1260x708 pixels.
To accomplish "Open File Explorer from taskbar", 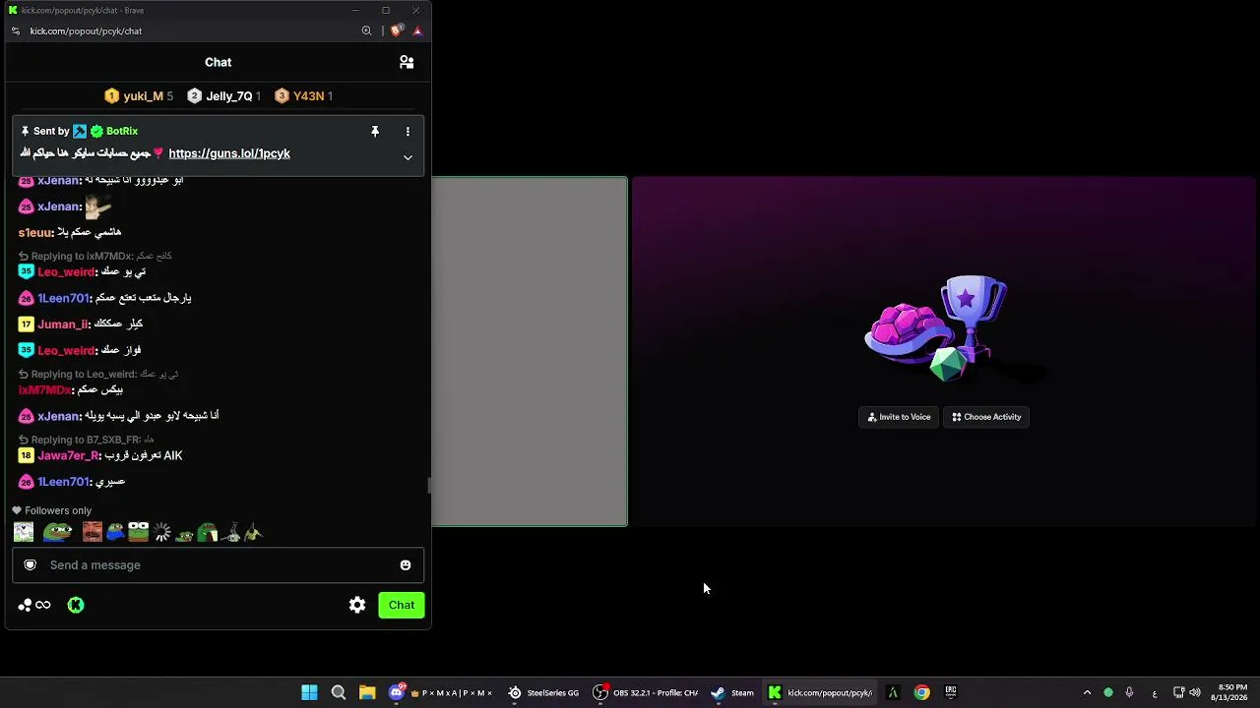I will coord(367,692).
